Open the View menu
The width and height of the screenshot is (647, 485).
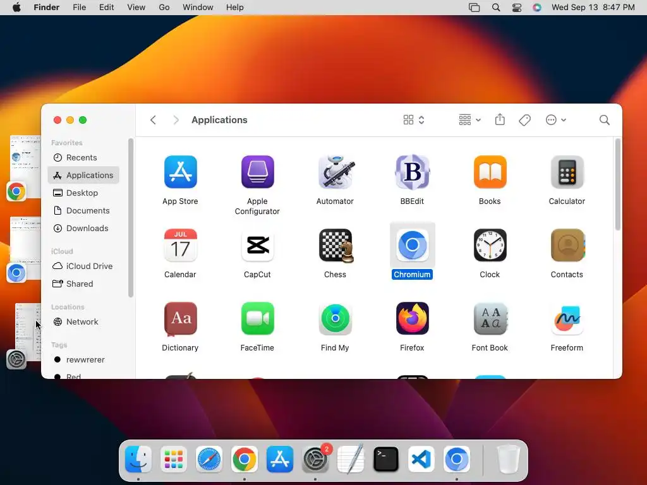tap(136, 8)
